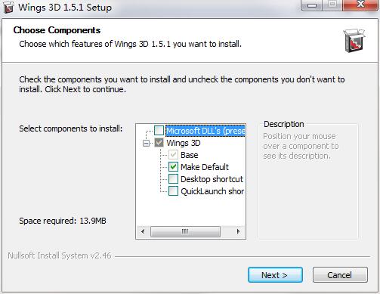Click the greyed Base checkbox
Image resolution: width=380 pixels, height=294 pixels.
(x=173, y=155)
